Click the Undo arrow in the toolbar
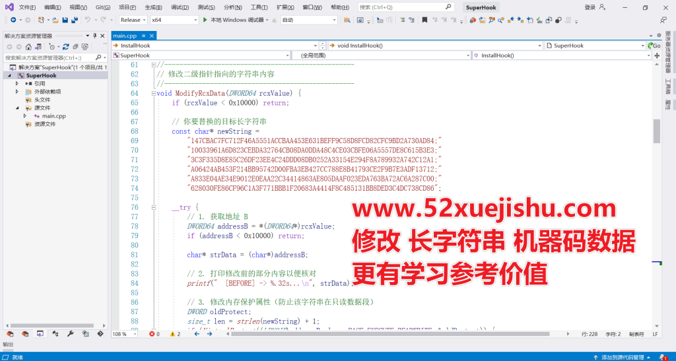This screenshot has height=361, width=676. tap(88, 20)
